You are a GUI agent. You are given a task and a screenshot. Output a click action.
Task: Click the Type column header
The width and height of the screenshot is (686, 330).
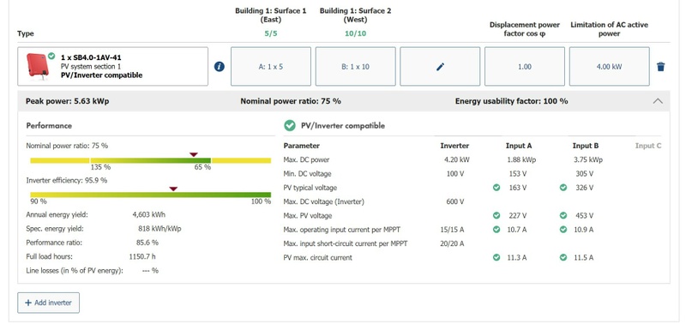26,33
